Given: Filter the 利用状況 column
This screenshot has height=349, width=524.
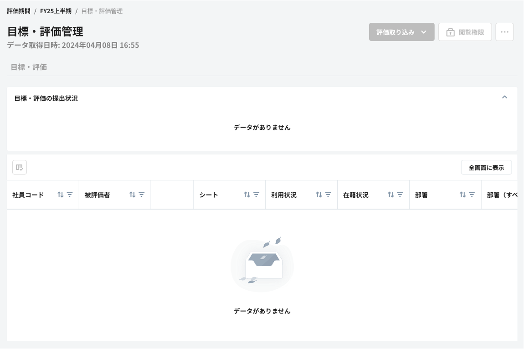Looking at the screenshot, I should click(x=328, y=195).
